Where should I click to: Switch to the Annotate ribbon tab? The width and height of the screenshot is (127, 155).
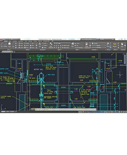(x=15, y=41)
